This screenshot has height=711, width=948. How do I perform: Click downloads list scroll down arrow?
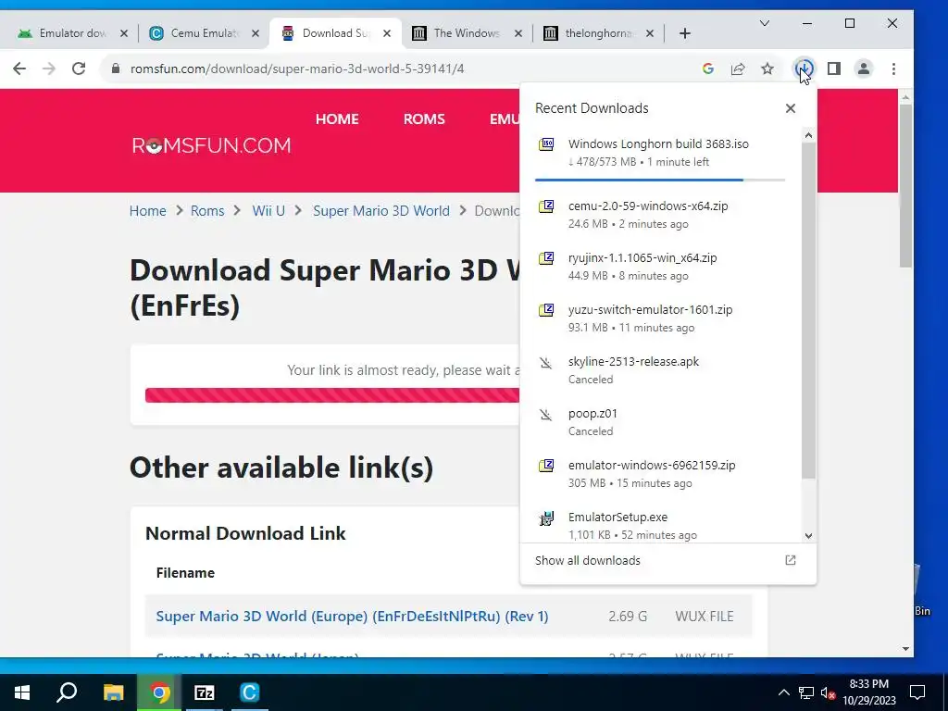808,536
